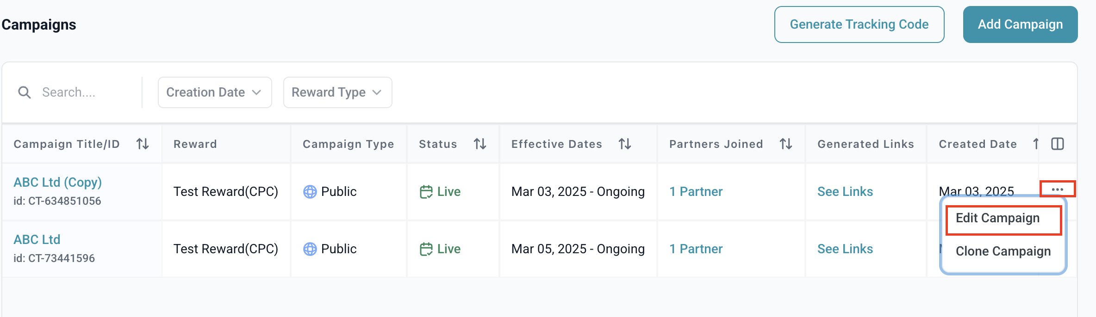Click the search magnifier icon
This screenshot has width=1096, height=317.
25,92
